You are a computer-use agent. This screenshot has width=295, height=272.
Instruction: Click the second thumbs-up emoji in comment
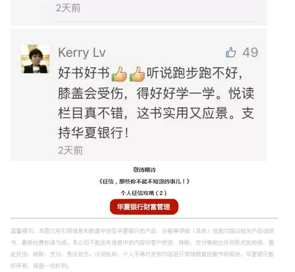click(x=137, y=74)
